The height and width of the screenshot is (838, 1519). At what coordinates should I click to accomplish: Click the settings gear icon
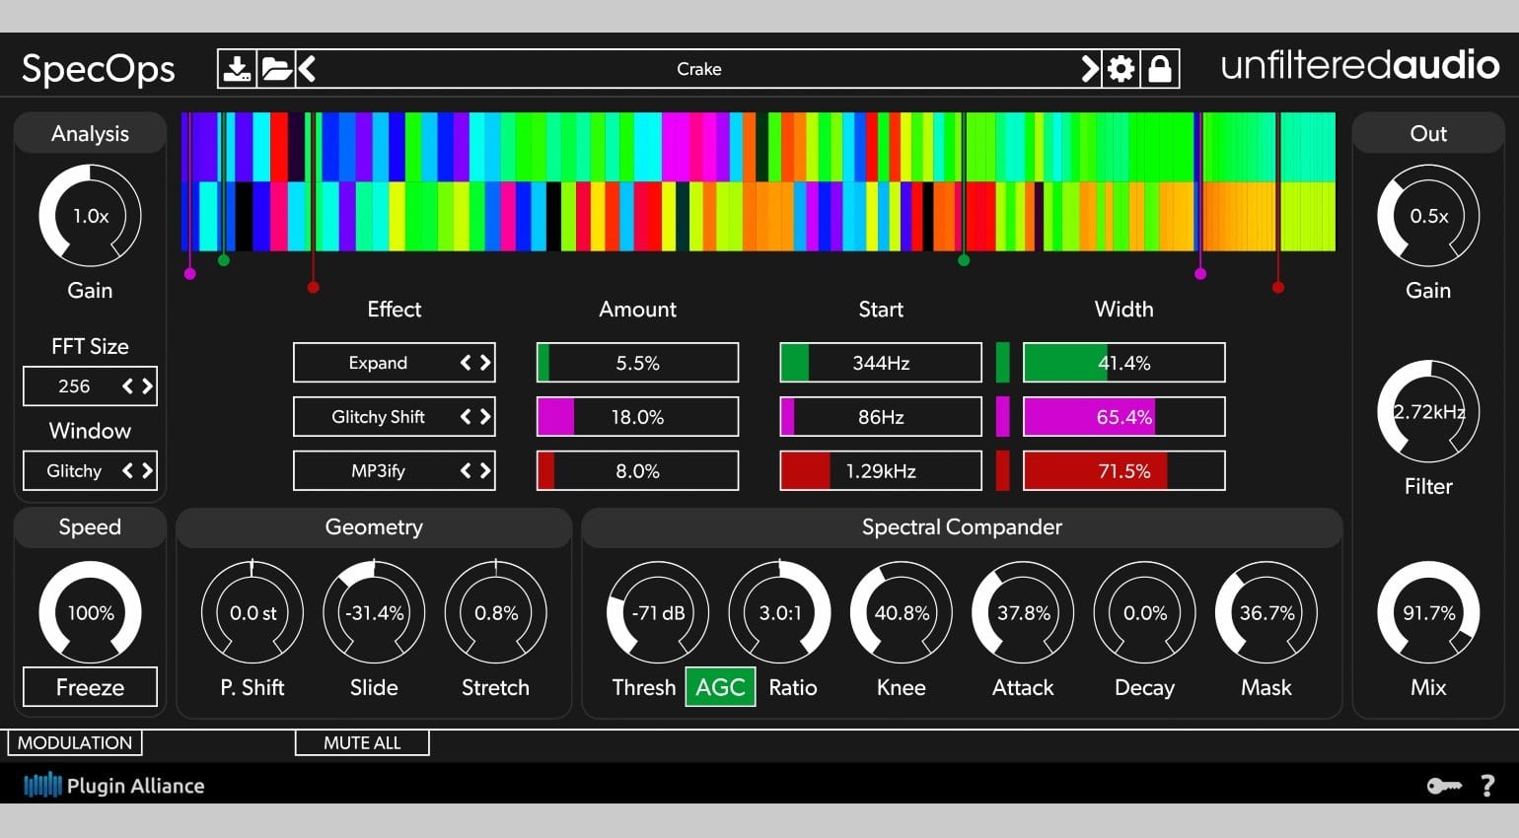point(1121,68)
